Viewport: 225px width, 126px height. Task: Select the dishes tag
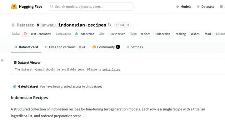click(195, 34)
